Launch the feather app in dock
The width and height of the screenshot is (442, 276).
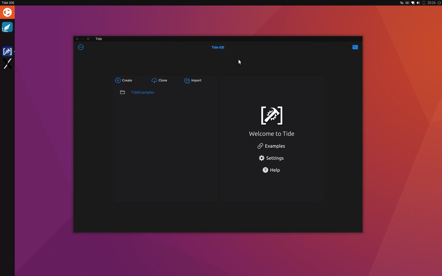click(x=7, y=27)
